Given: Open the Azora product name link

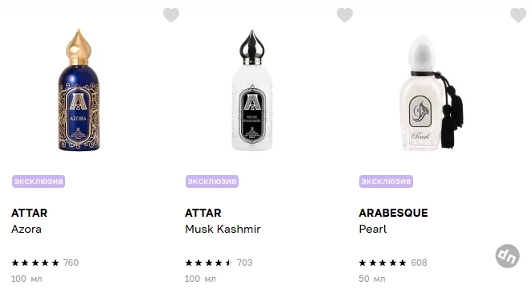Looking at the screenshot, I should coord(27,229).
